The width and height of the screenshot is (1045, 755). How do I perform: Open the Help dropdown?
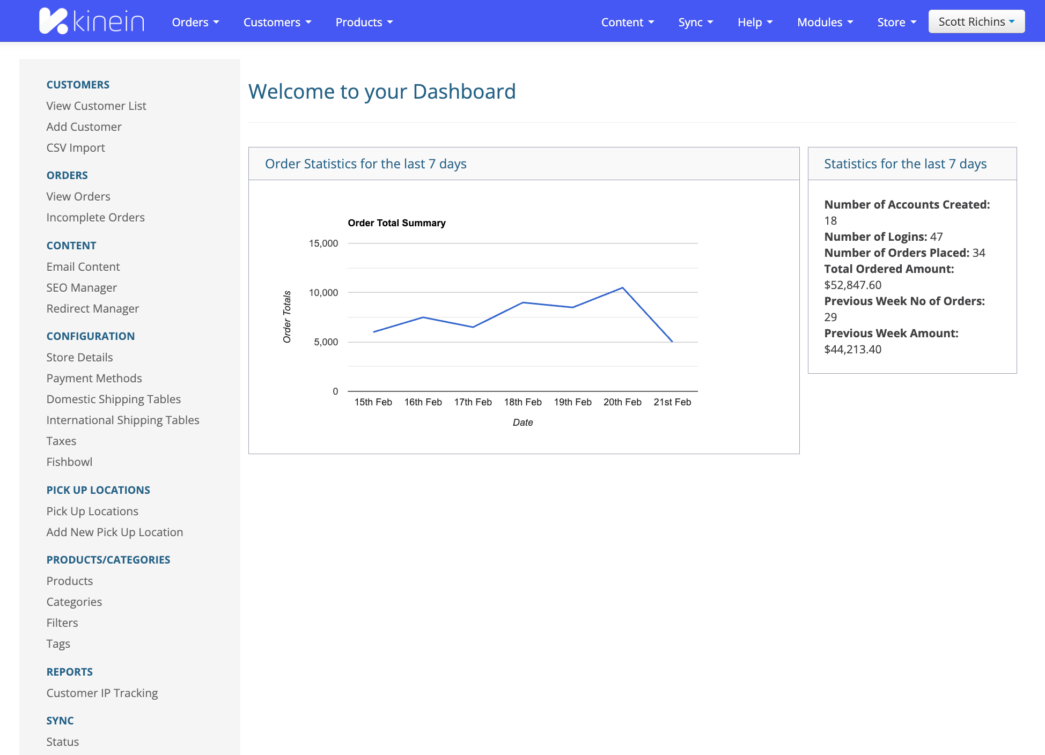[754, 22]
